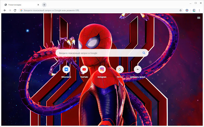Open the ВКонтакте shortcut
Image resolution: width=204 pixels, height=127 pixels.
66,69
